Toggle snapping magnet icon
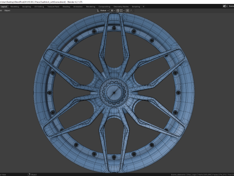Screen dimensions: 234x176 point(118,11)
